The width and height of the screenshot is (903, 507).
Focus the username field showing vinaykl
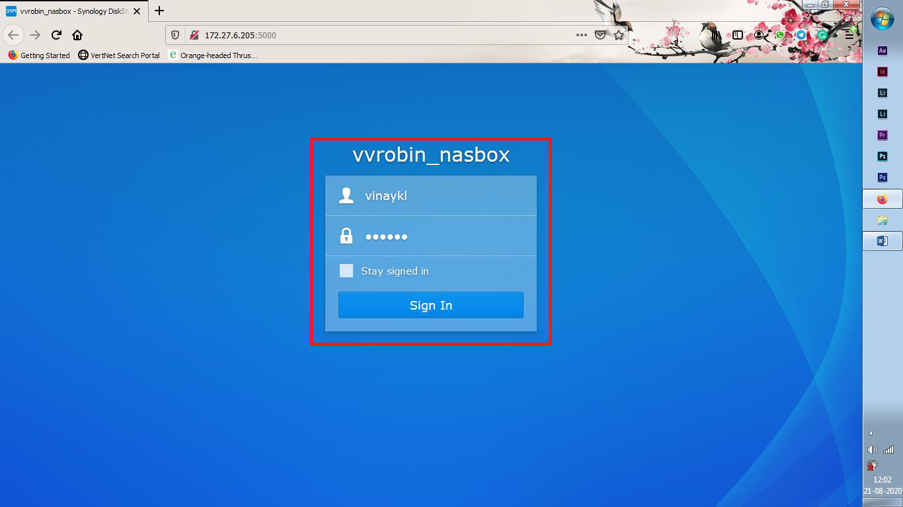pos(431,195)
